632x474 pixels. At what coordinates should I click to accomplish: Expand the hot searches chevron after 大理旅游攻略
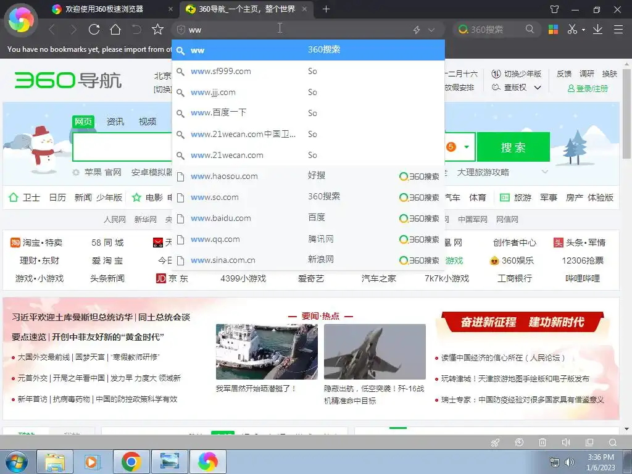pos(545,172)
